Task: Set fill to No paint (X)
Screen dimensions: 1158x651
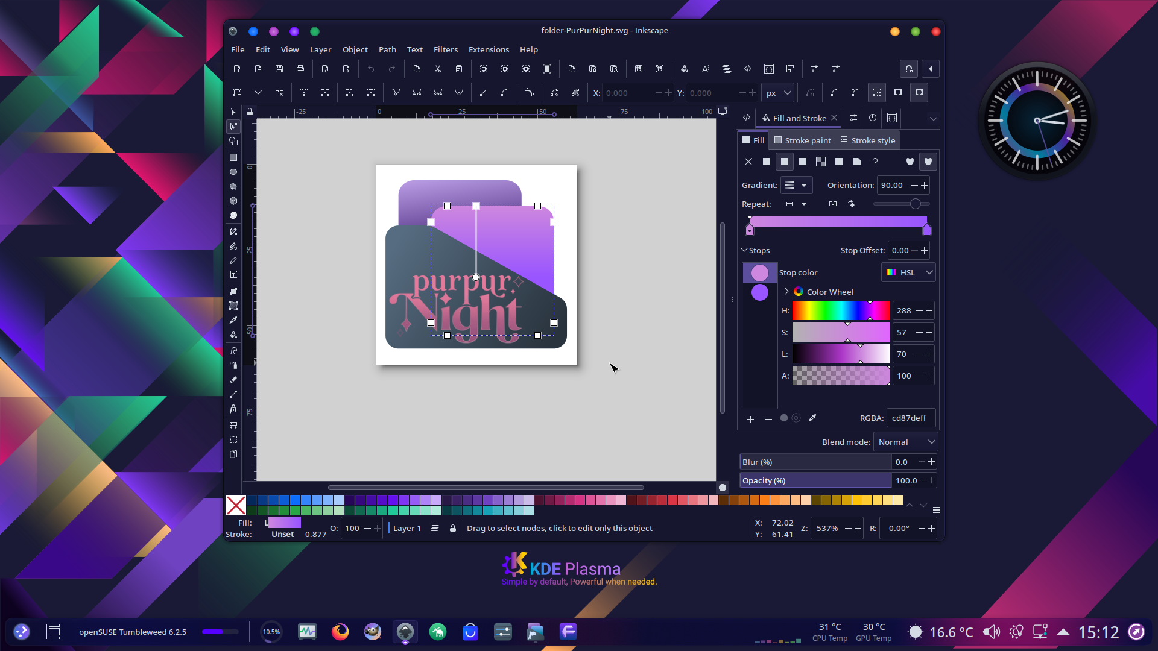Action: (x=748, y=162)
